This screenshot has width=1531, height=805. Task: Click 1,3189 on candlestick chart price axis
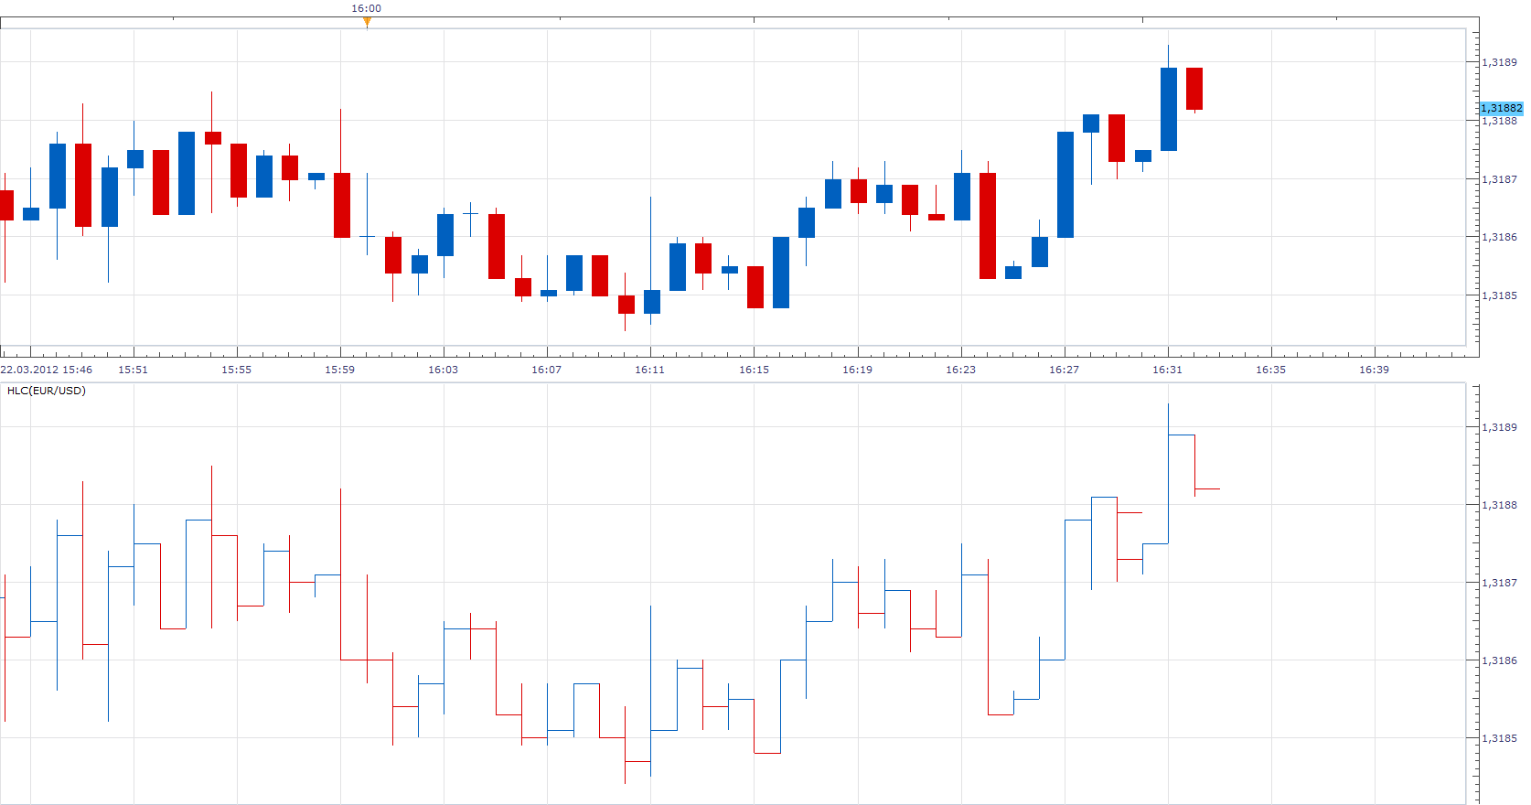pos(1500,62)
